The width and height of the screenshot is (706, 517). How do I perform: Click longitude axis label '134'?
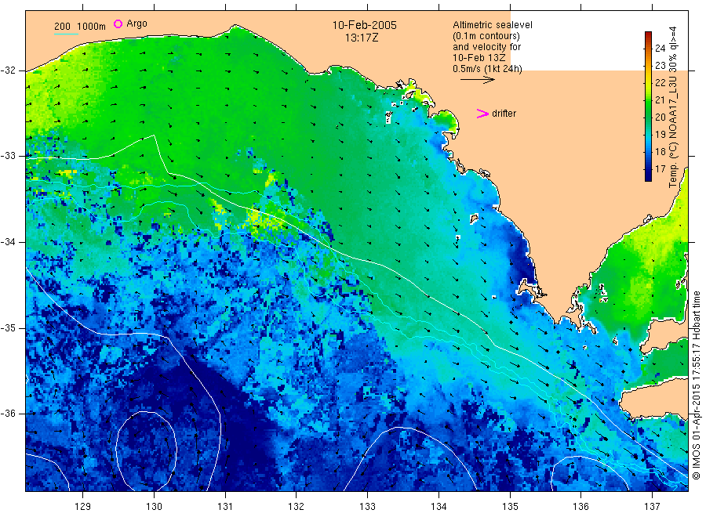[439, 507]
